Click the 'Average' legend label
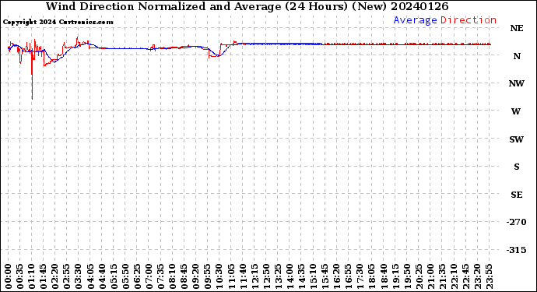Viewport: 537px width, 292px height. point(415,20)
